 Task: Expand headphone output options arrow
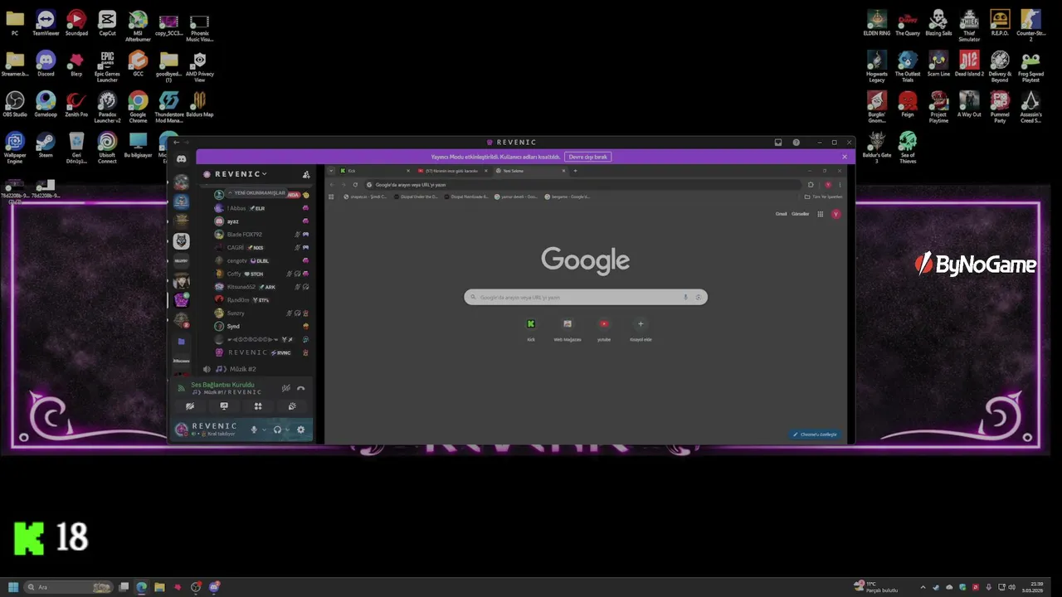coord(288,430)
